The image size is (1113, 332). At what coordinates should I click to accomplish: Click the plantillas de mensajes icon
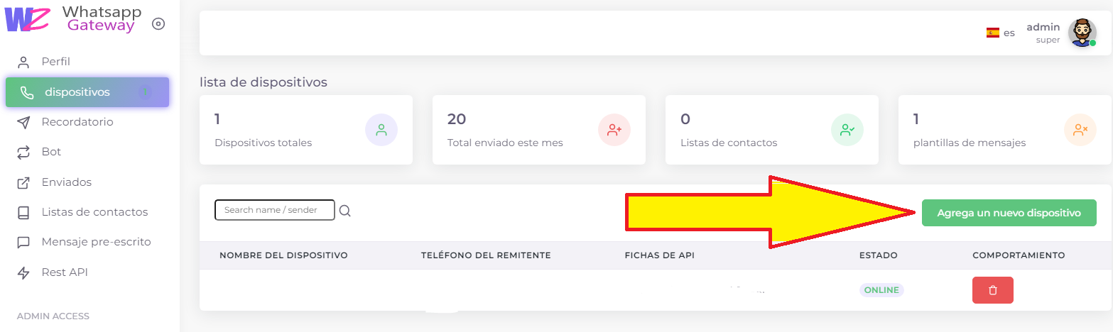point(1080,130)
